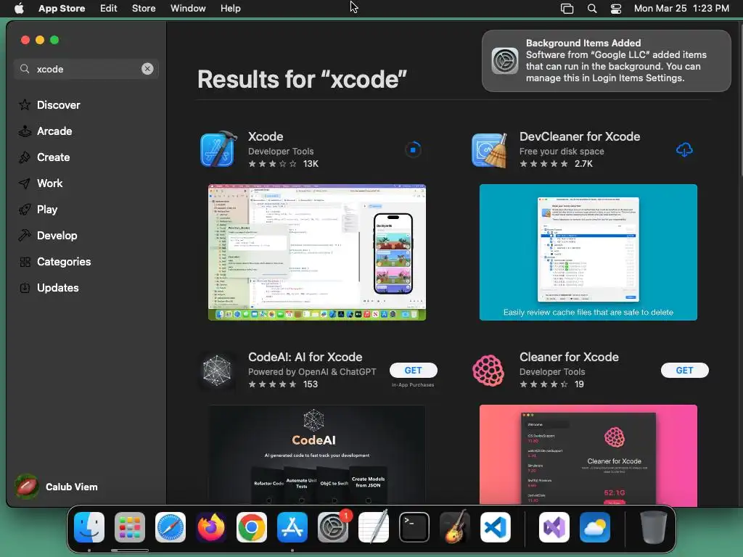This screenshot has height=557, width=743.
Task: Click the search magnifier icon in sidebar
Action: coord(25,69)
